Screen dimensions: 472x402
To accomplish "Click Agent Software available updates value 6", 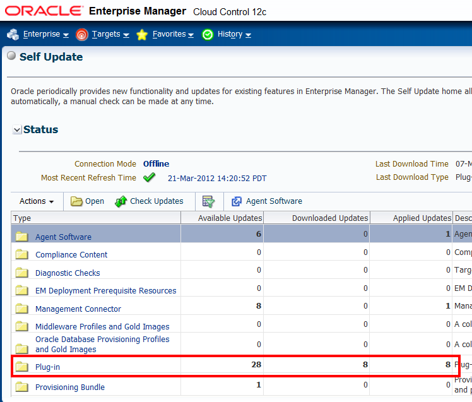I will click(259, 234).
